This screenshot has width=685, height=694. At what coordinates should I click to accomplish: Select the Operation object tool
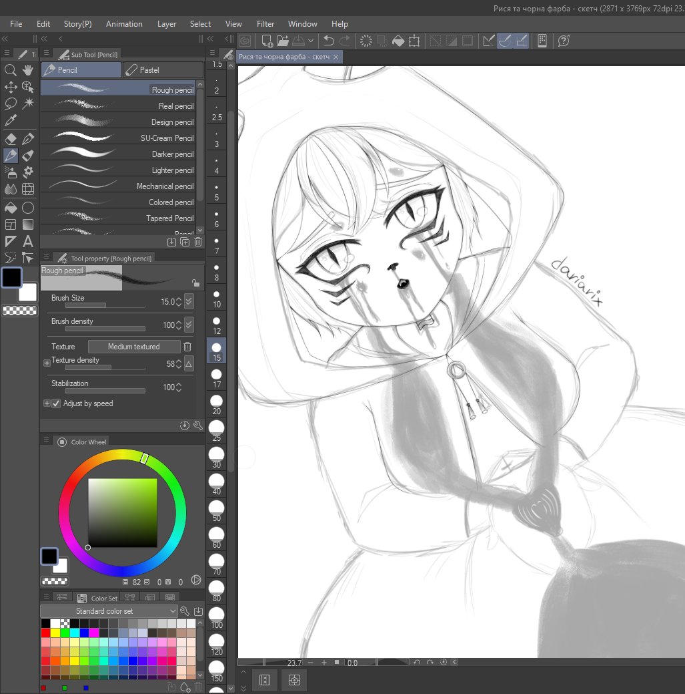(x=28, y=87)
